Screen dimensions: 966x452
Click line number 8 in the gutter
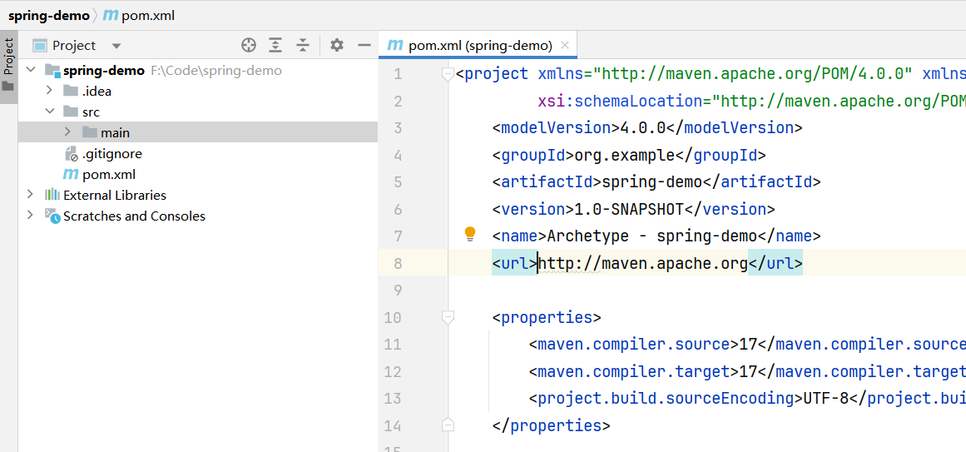click(x=398, y=264)
